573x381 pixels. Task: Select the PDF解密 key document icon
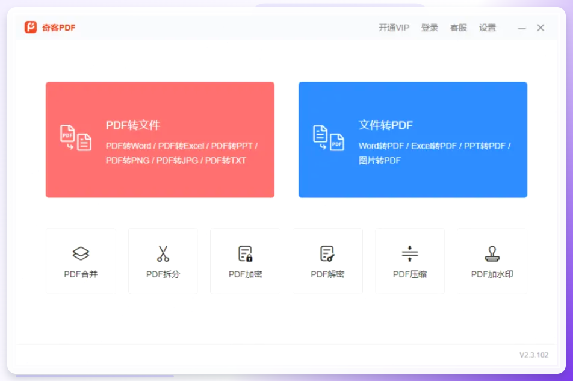pyautogui.click(x=327, y=253)
